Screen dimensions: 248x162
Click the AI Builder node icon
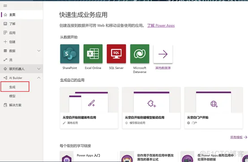point(5,78)
